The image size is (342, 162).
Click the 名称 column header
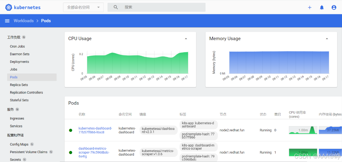(x=82, y=114)
